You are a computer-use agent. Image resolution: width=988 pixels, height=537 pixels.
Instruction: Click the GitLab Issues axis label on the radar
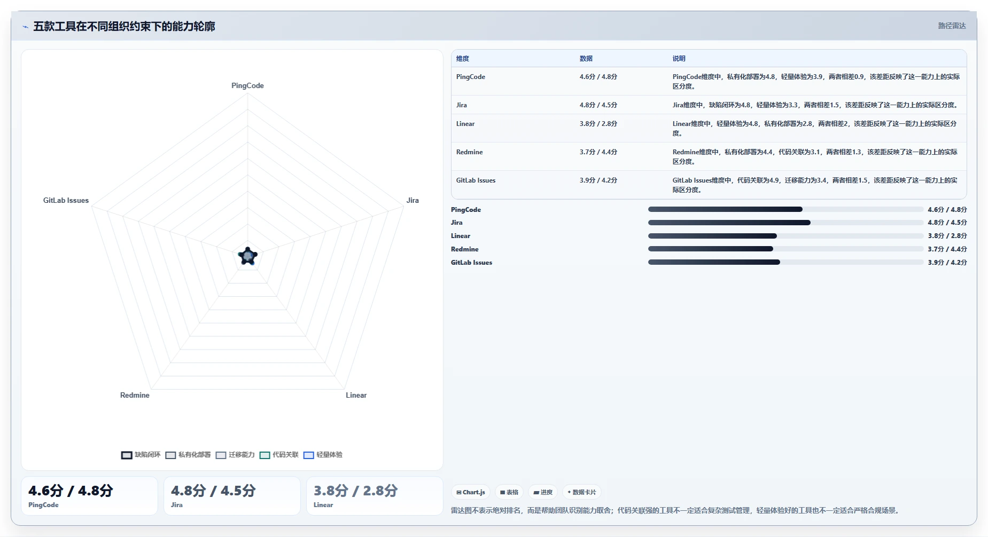(x=66, y=200)
